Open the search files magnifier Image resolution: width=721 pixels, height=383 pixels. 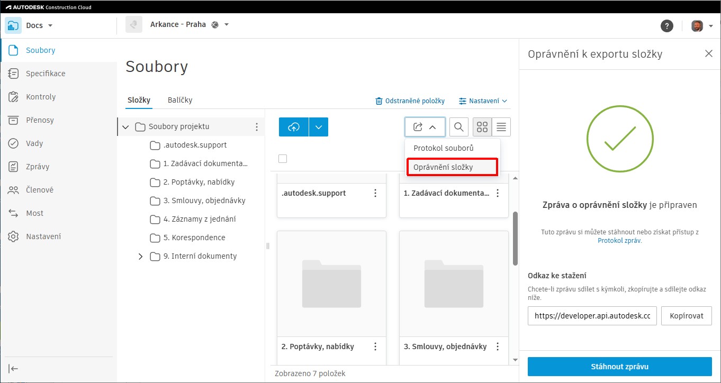[459, 127]
